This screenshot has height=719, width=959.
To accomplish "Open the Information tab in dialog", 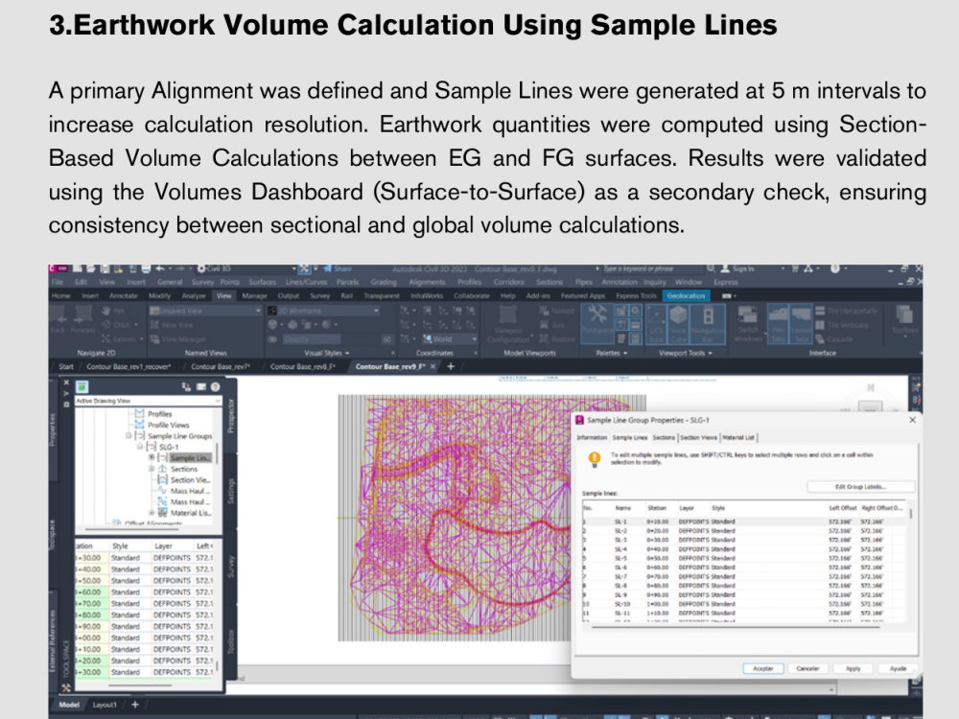I will pyautogui.click(x=592, y=438).
